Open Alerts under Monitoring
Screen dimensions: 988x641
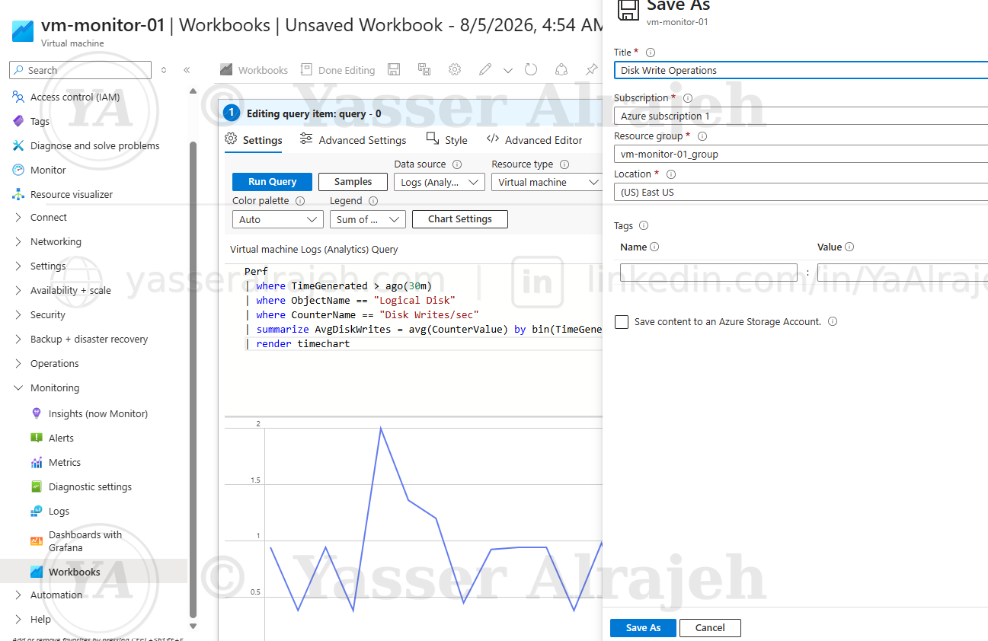click(61, 438)
